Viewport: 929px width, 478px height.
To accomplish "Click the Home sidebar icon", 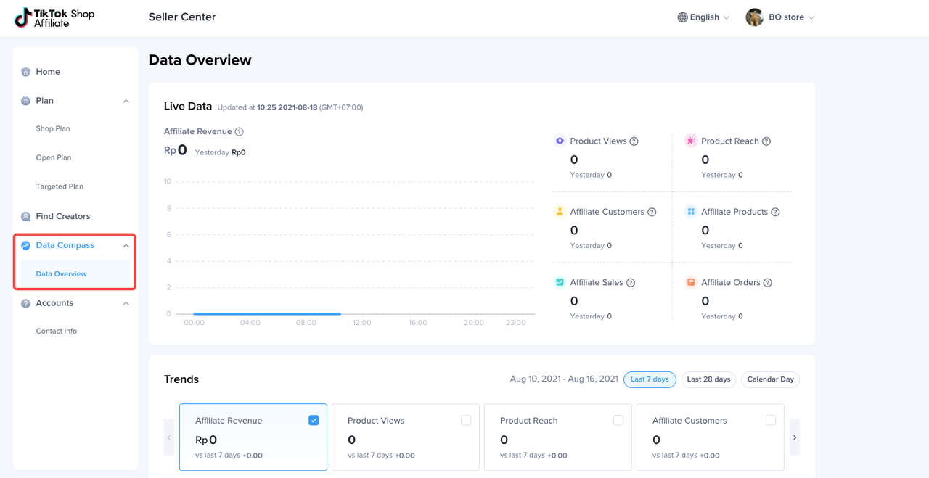I will pos(26,72).
